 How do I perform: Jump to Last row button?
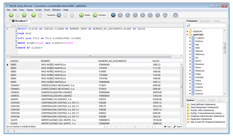167,127
